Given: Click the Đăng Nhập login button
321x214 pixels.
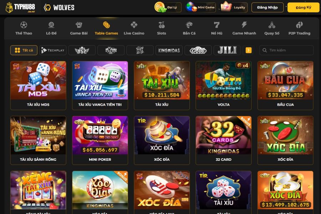Looking at the screenshot, I should 267,7.
